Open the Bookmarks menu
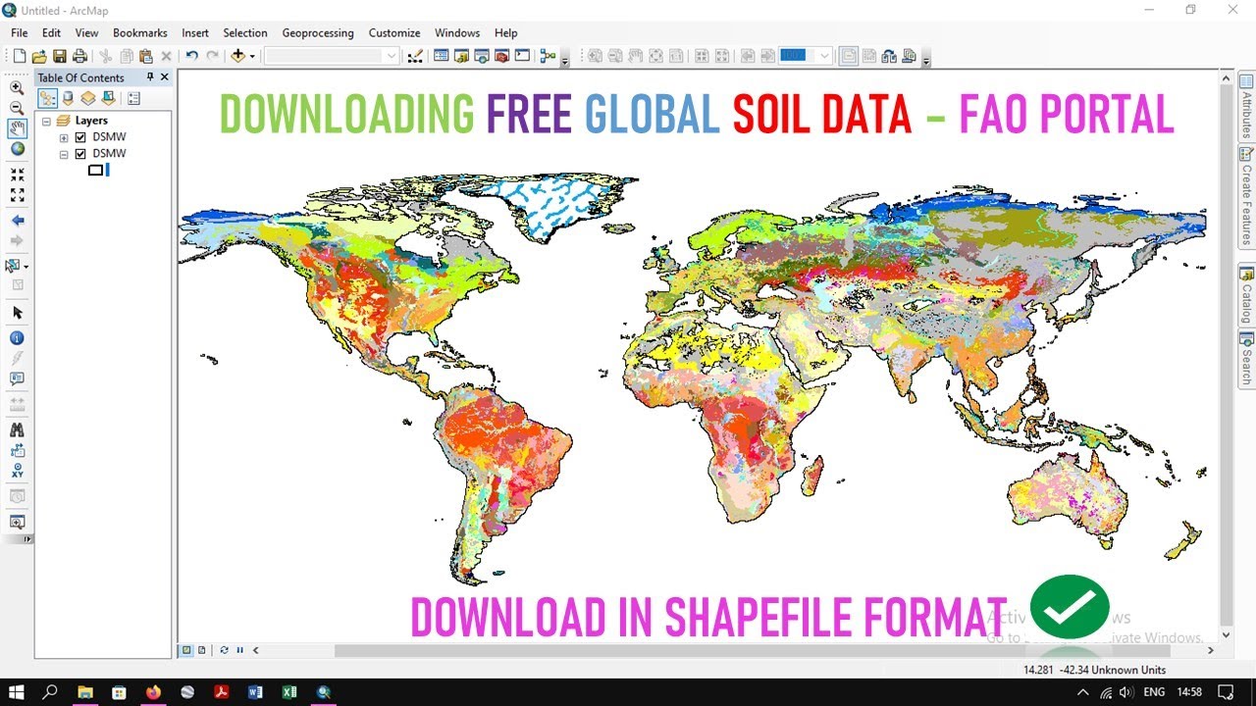This screenshot has width=1256, height=706. (140, 32)
